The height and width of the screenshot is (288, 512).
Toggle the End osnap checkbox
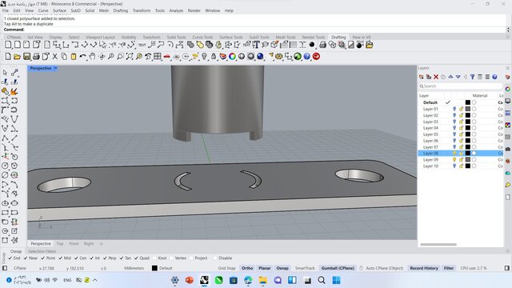pyautogui.click(x=10, y=258)
